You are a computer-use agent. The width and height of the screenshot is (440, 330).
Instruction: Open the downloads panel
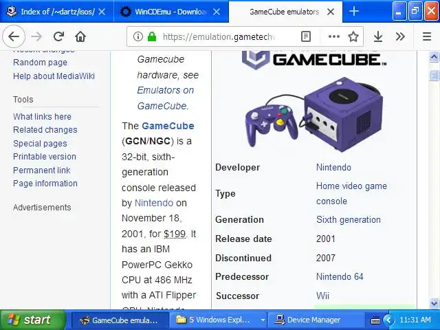[x=378, y=36]
